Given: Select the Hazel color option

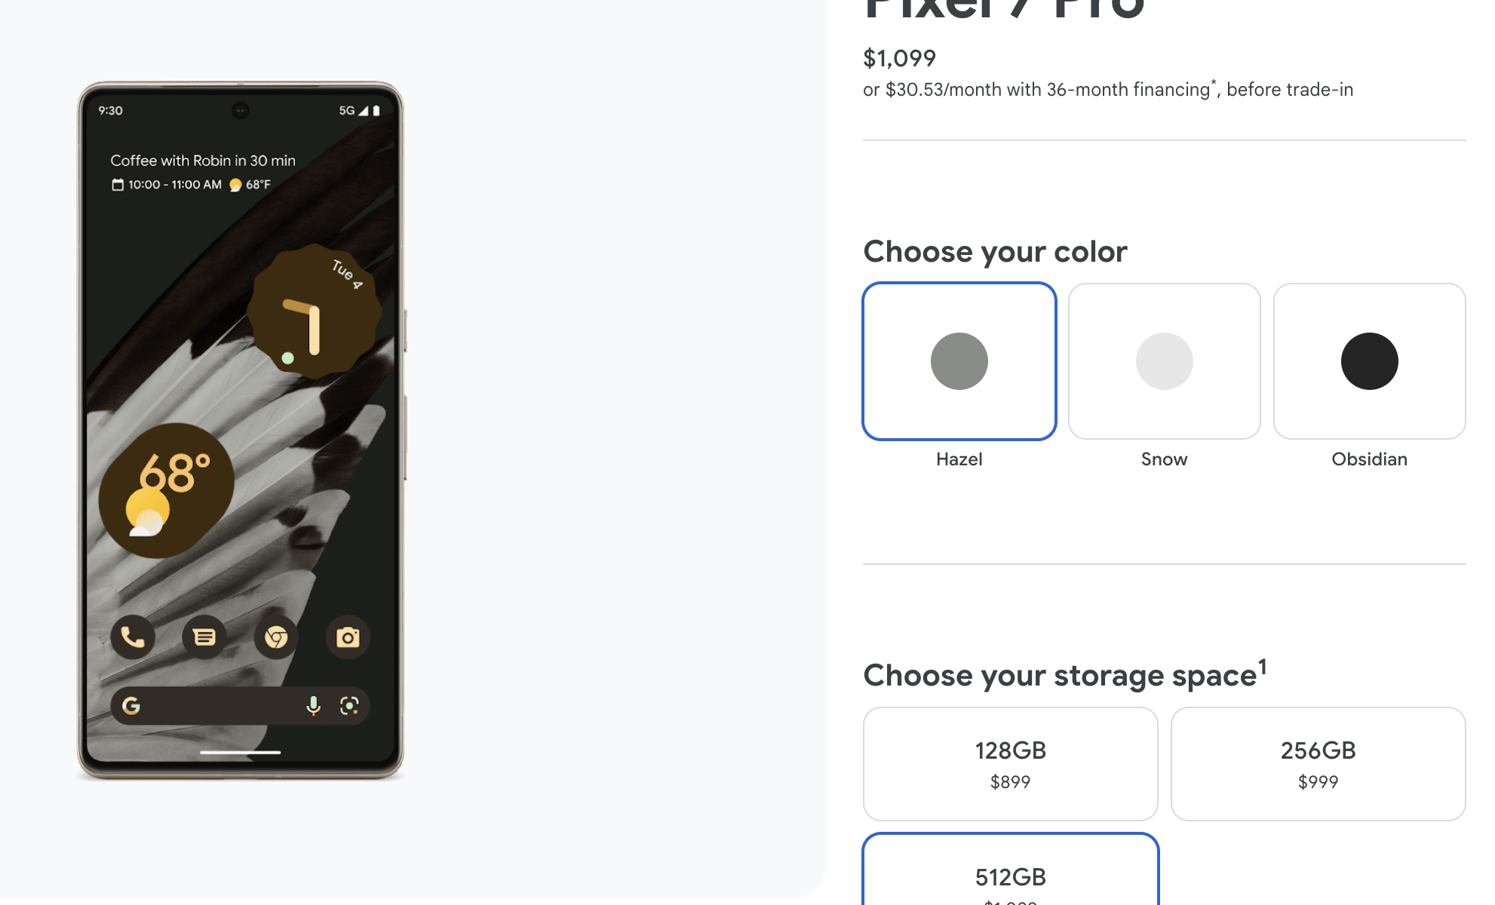Looking at the screenshot, I should click(959, 361).
